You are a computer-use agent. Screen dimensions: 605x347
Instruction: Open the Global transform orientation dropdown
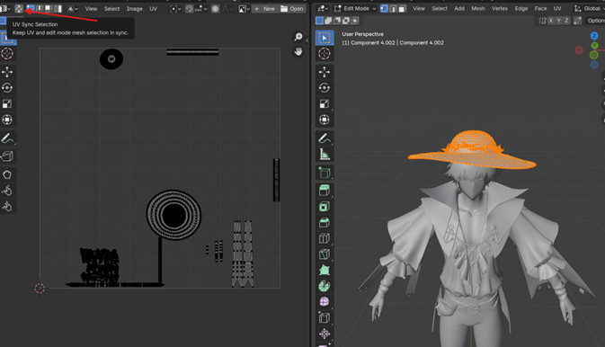tap(589, 8)
